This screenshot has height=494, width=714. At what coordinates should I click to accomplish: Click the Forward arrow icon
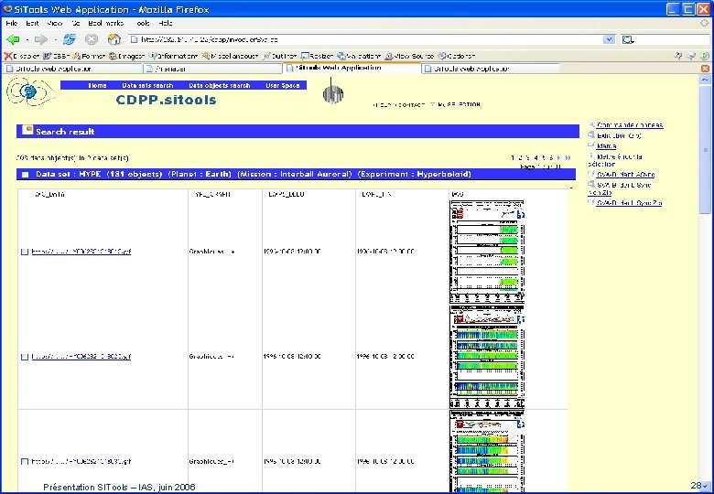[x=40, y=40]
